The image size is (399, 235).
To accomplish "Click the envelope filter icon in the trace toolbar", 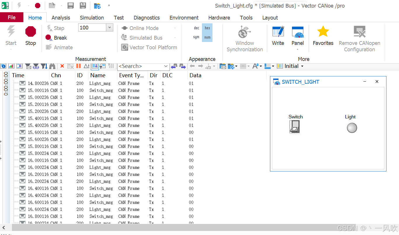I will click(x=28, y=66).
